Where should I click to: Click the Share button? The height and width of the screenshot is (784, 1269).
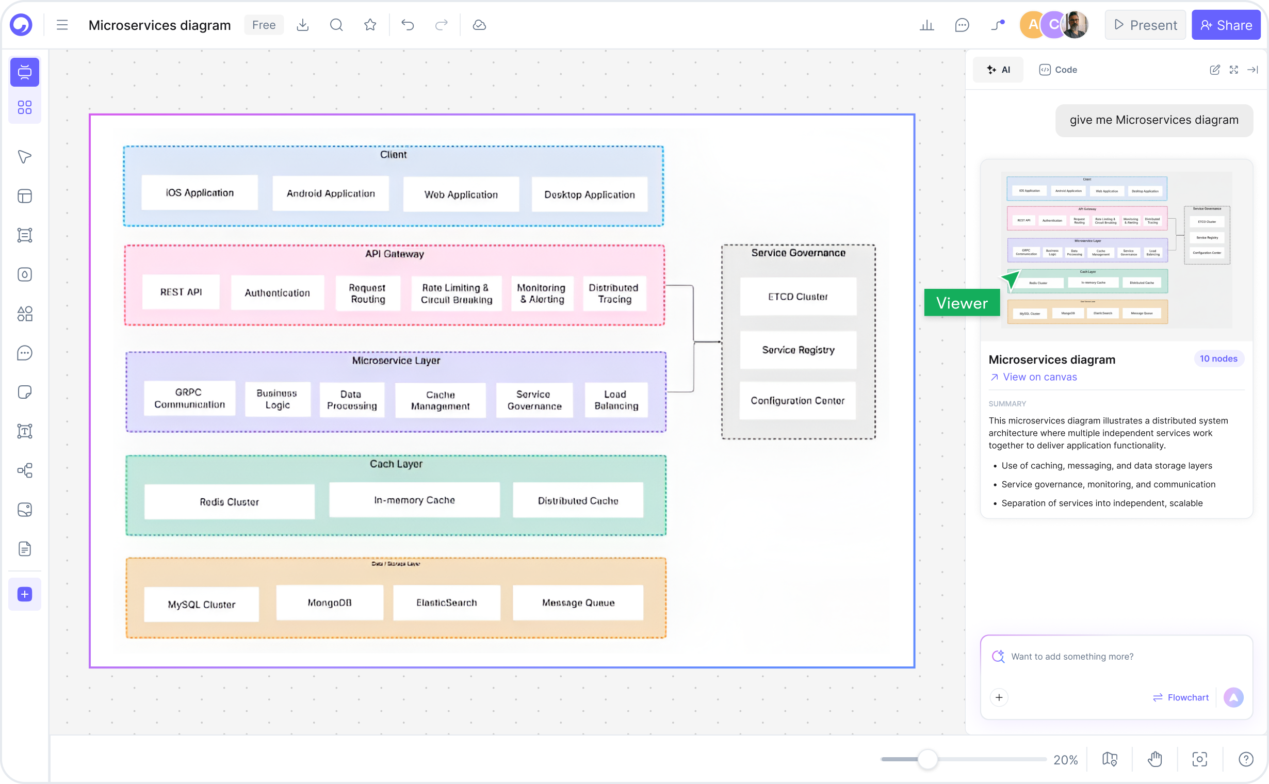click(1227, 25)
